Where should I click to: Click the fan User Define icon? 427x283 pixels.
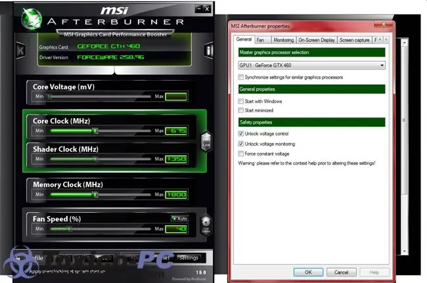click(x=206, y=225)
